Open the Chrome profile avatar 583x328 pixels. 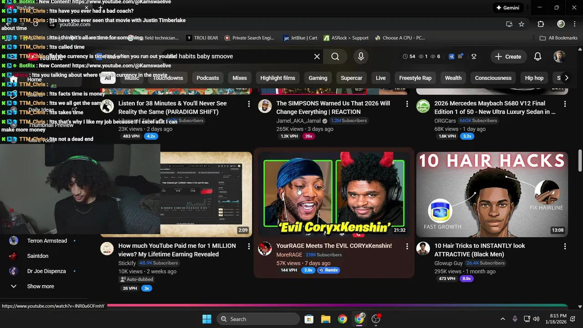coord(561,24)
